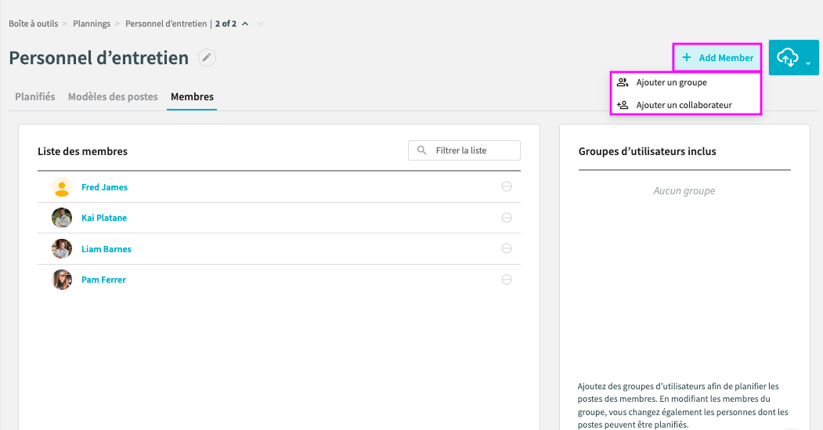Viewport: 823px width, 430px height.
Task: Click the Liste des membres heading
Action: click(82, 151)
